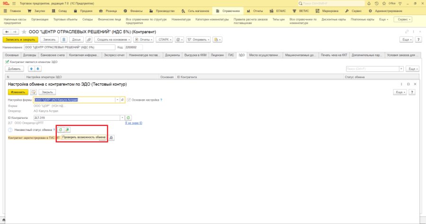
Task: Open notifications bell icon
Action: 369,3
